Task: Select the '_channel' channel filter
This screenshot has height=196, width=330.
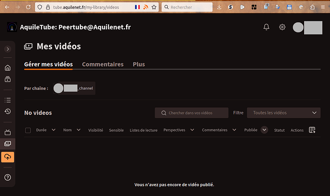Action: [74, 88]
